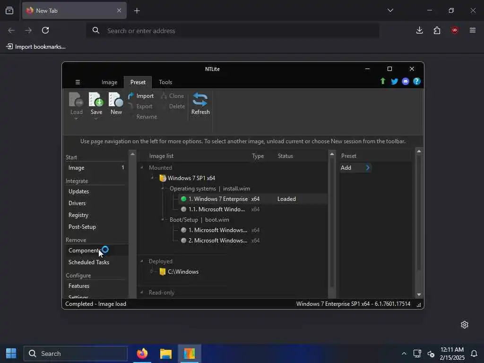Open the Add preset chevron
This screenshot has width=484, height=363.
click(367, 168)
